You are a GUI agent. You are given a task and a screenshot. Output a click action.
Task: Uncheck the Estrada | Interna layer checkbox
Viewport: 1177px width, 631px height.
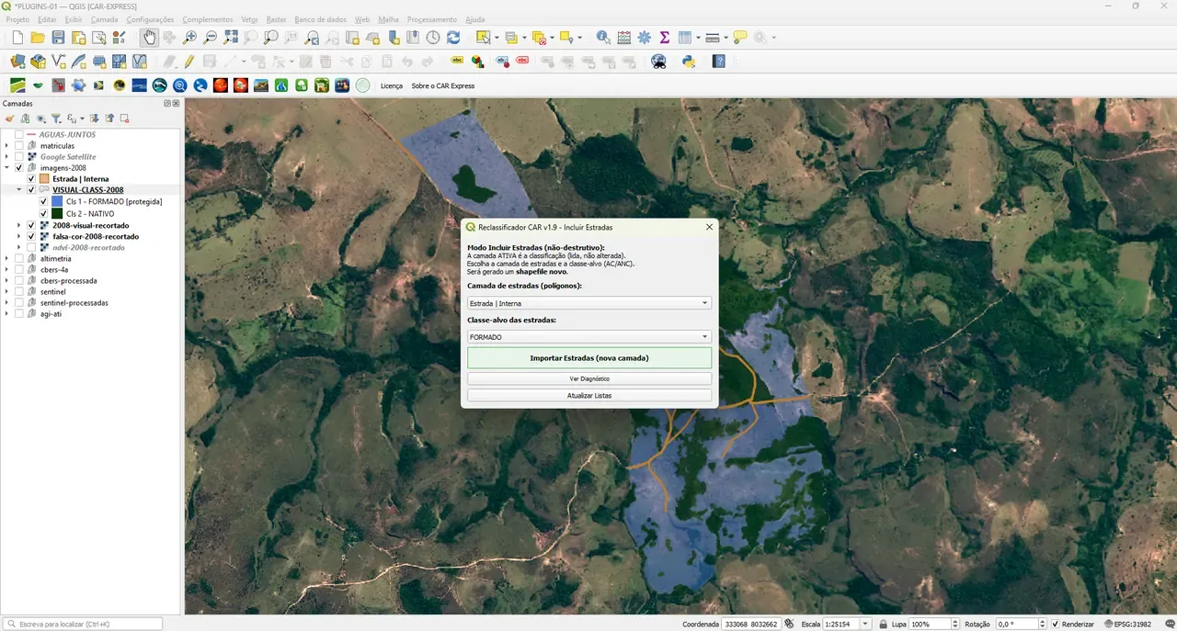[x=31, y=179]
